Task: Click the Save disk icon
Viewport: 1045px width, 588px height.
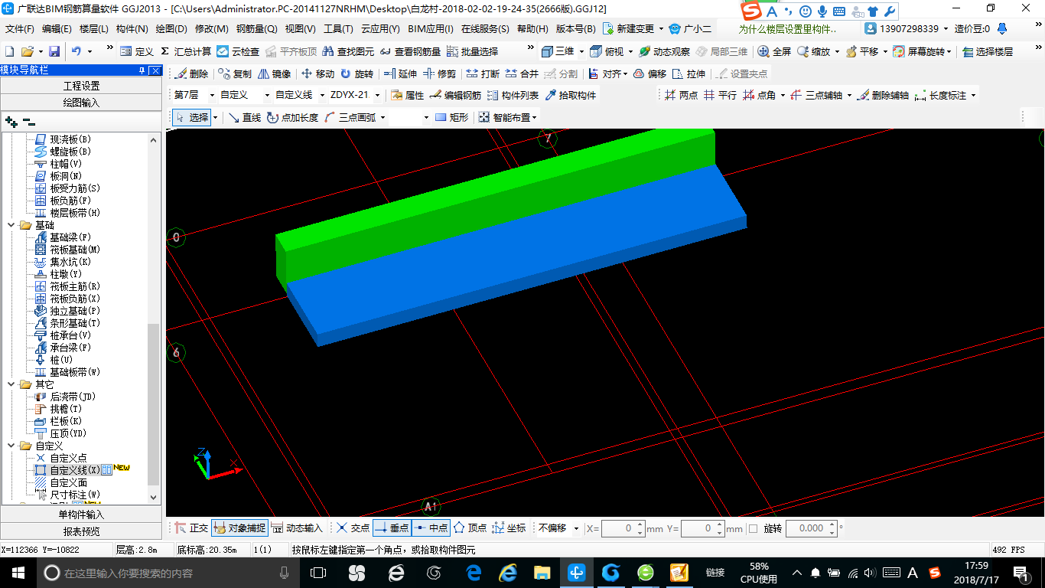Action: tap(54, 51)
